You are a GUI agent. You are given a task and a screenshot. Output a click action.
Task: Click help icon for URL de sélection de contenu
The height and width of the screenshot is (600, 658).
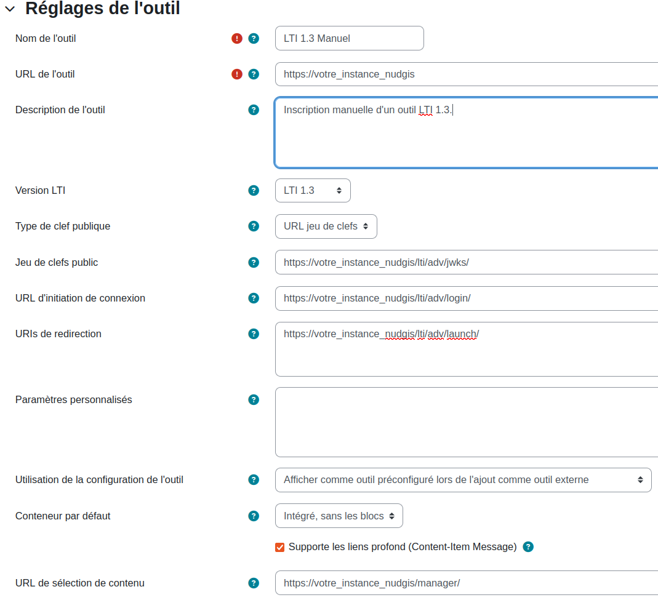coord(254,583)
